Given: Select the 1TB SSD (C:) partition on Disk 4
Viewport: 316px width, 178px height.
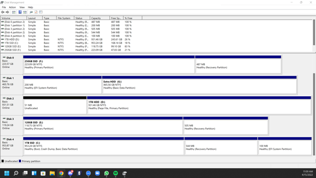Looking at the screenshot, I should point(104,146).
